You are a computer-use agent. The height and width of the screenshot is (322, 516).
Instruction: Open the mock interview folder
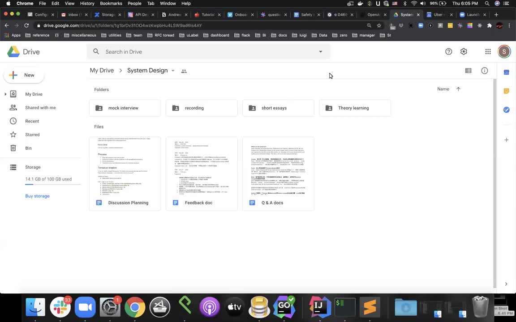click(125, 108)
